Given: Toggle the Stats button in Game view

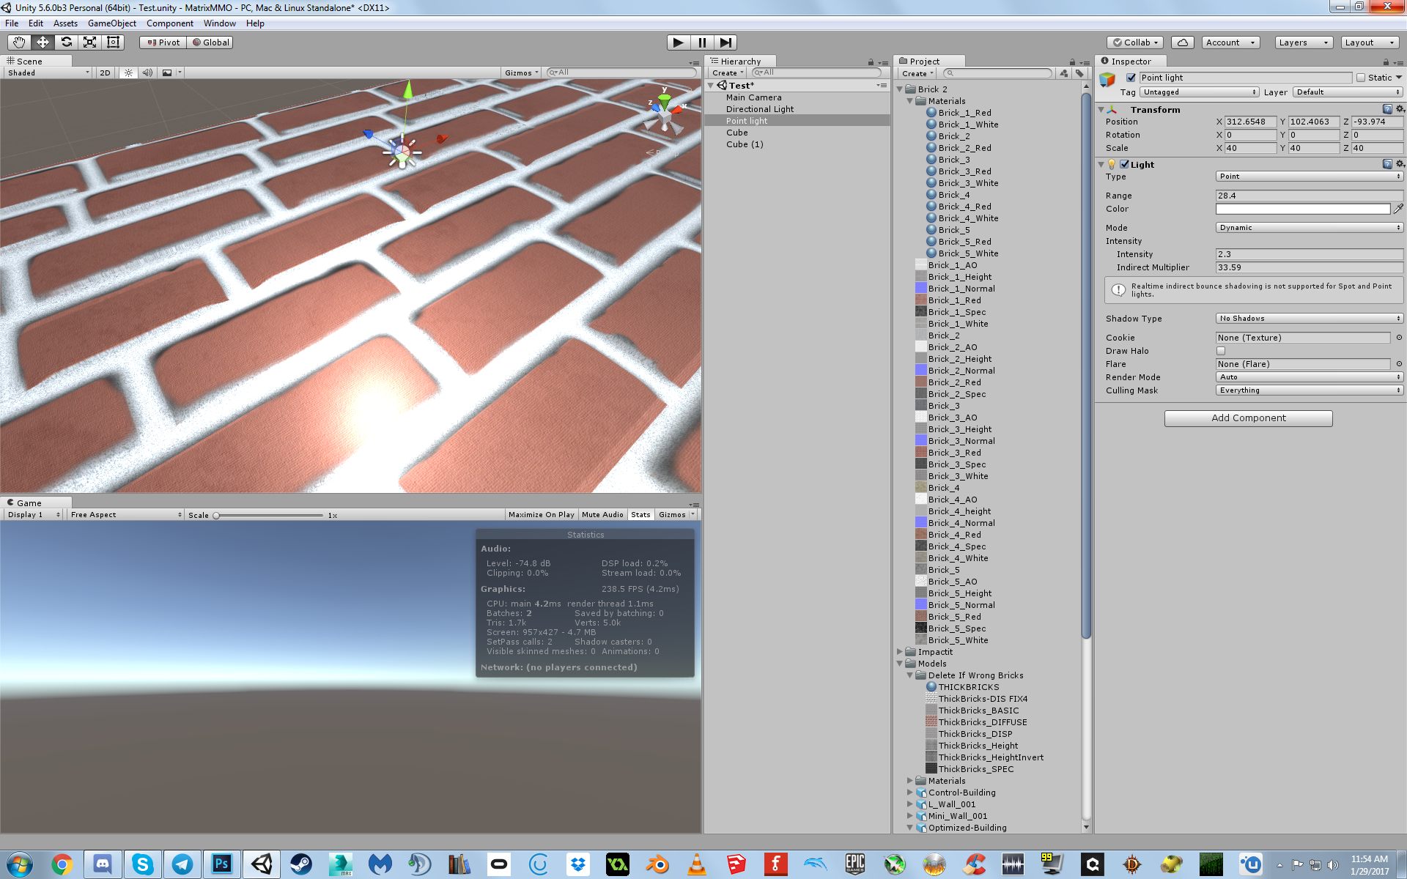Looking at the screenshot, I should (640, 515).
